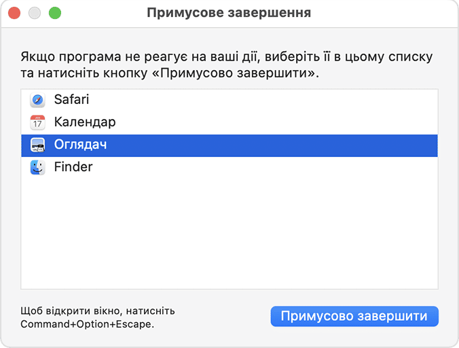Click the Календар calendar icon
The image size is (459, 348).
[x=37, y=122]
